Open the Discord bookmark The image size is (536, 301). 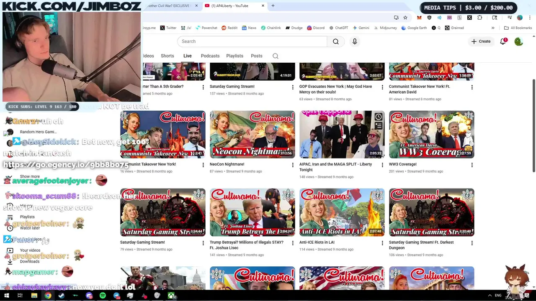click(x=315, y=28)
